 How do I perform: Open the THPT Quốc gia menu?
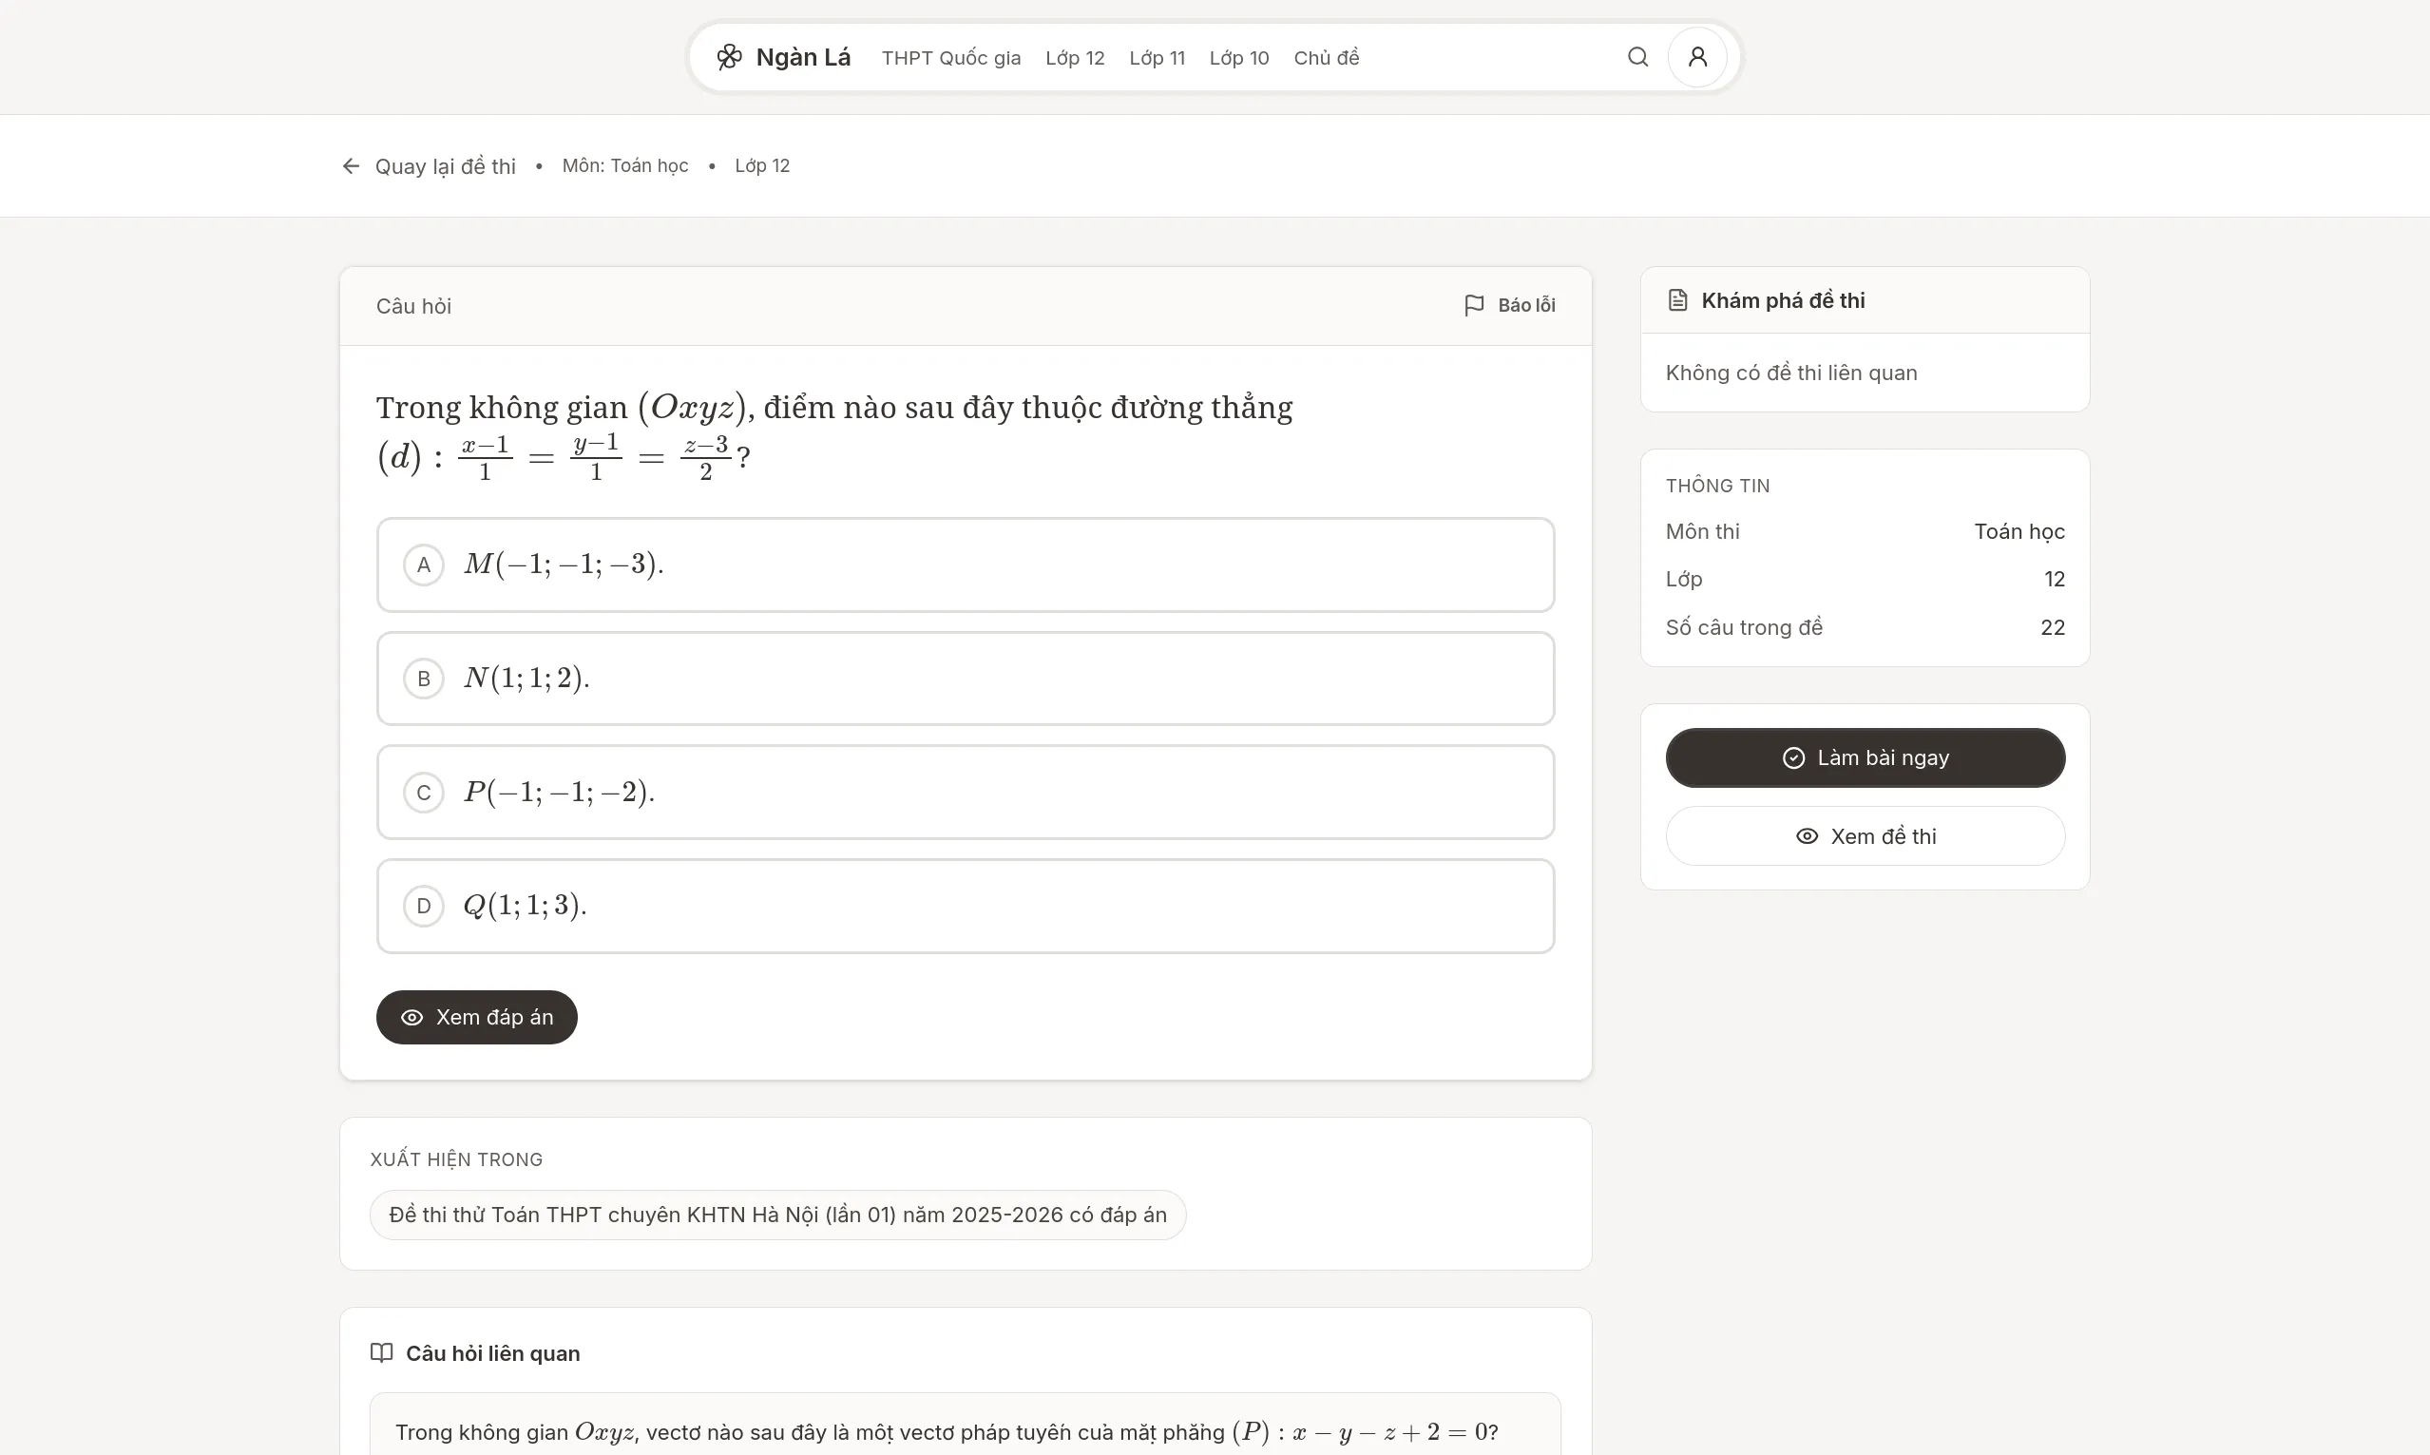click(x=949, y=58)
